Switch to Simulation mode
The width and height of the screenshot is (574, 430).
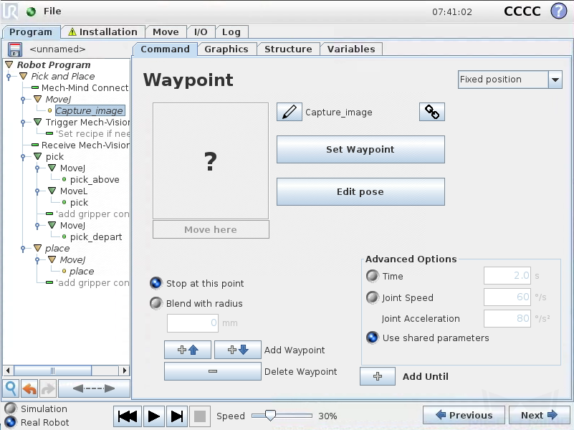pyautogui.click(x=11, y=408)
